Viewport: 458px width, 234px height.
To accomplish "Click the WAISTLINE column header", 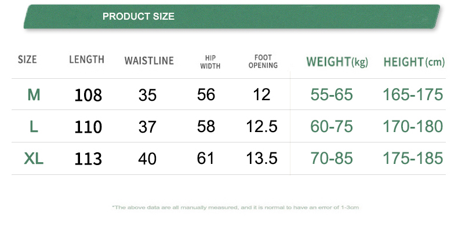I will pos(149,61).
